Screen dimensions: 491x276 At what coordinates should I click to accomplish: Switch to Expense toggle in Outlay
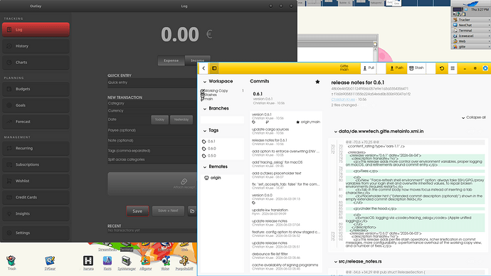171,60
